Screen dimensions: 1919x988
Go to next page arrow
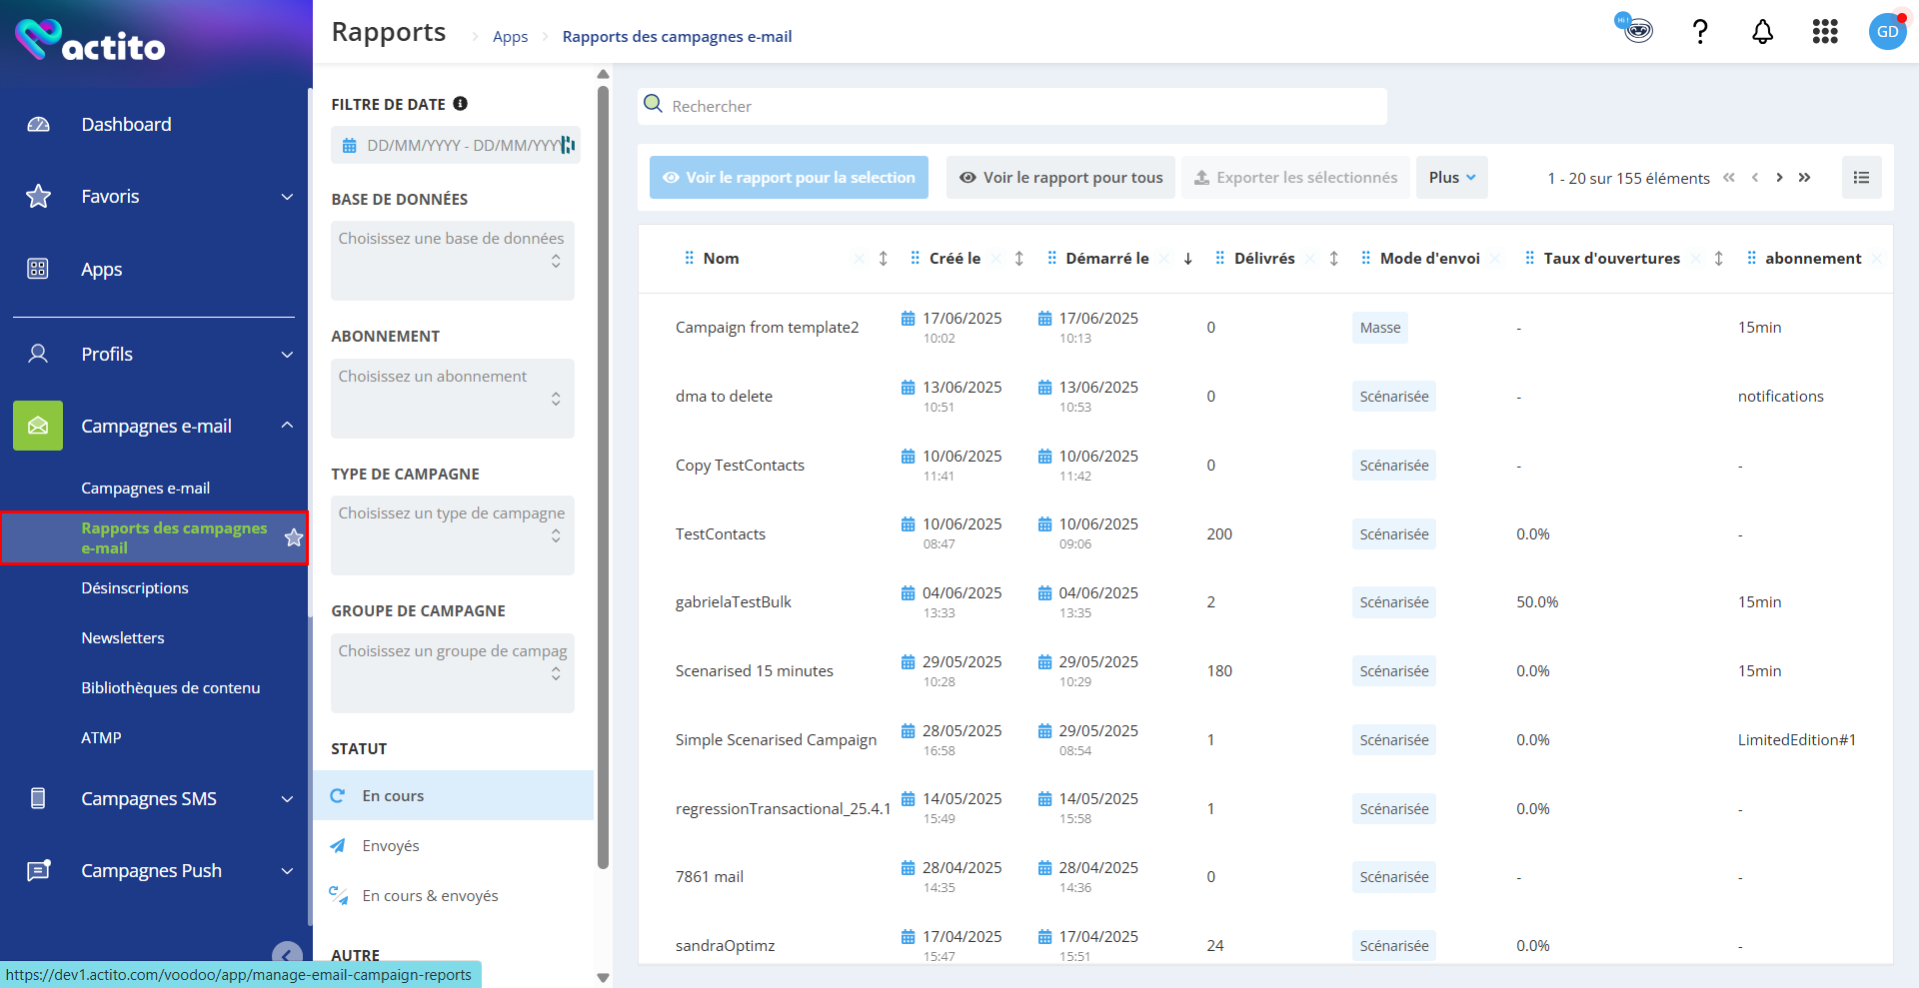[1779, 178]
